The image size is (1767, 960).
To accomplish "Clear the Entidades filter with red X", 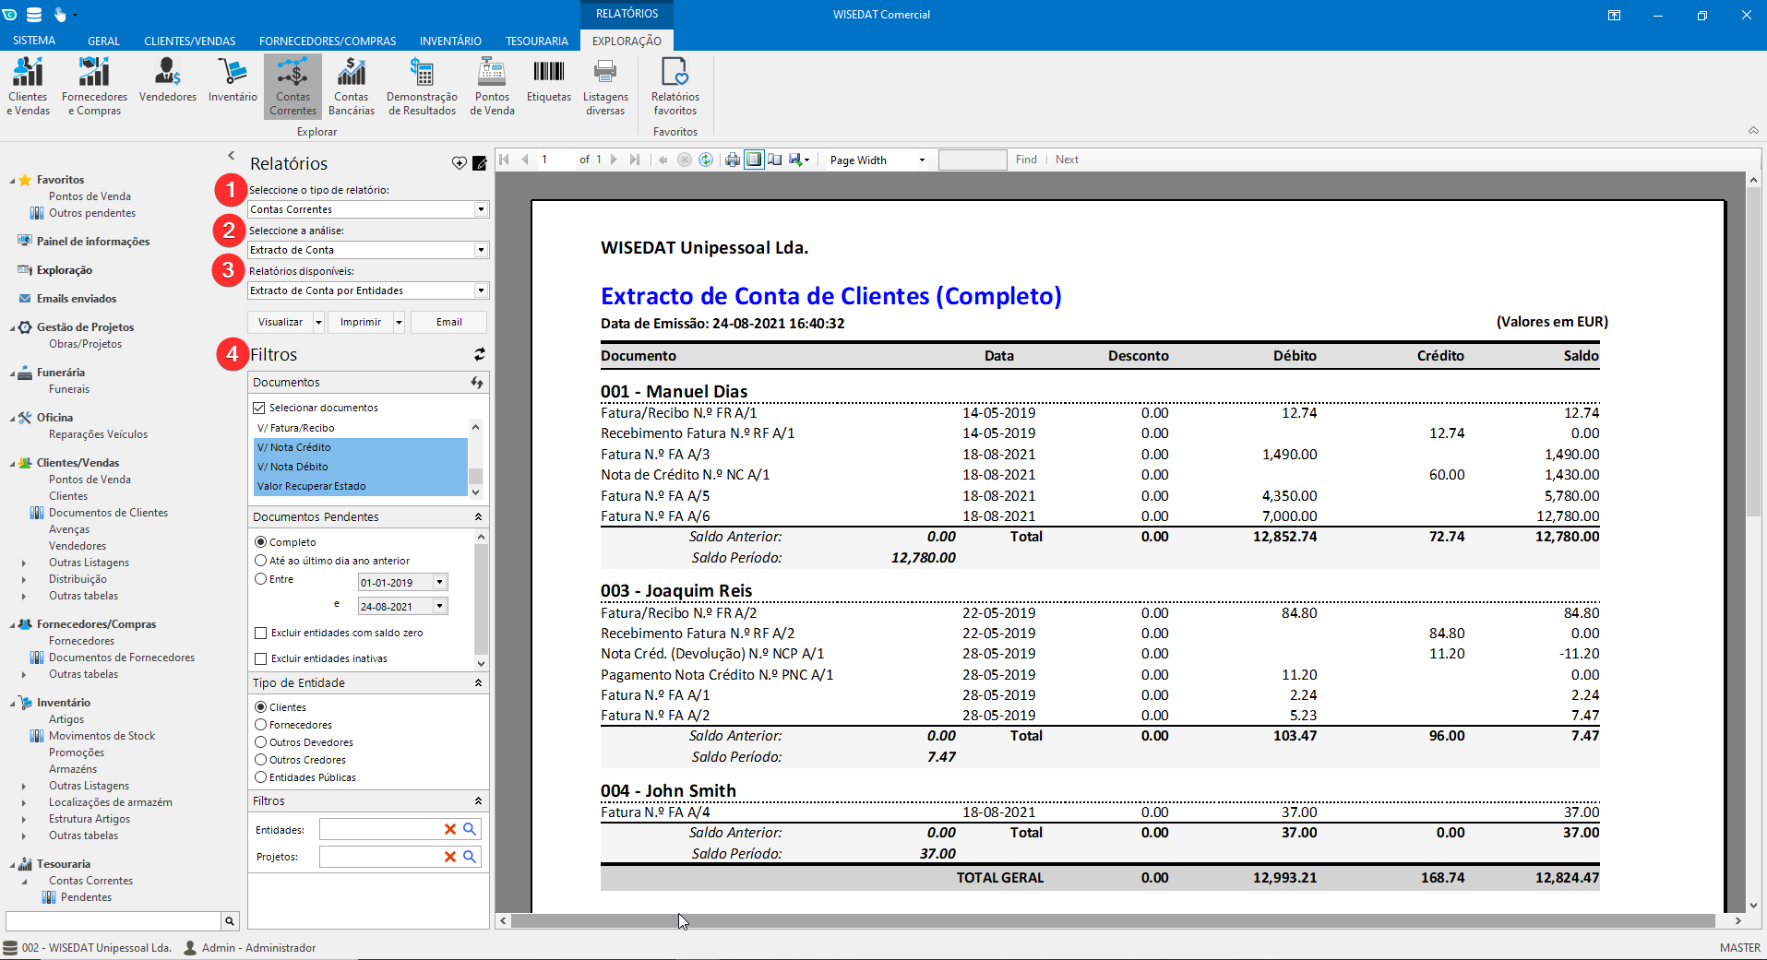I will pos(450,829).
